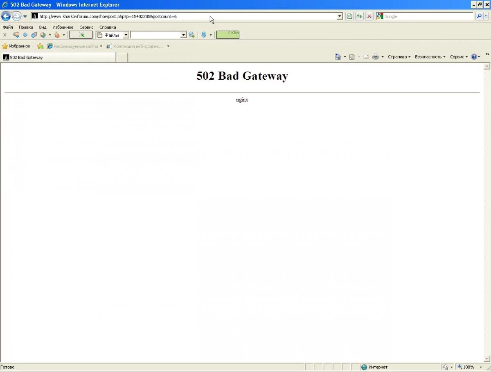
Task: Click the cleanup brush toolbar icon
Action: 57,35
